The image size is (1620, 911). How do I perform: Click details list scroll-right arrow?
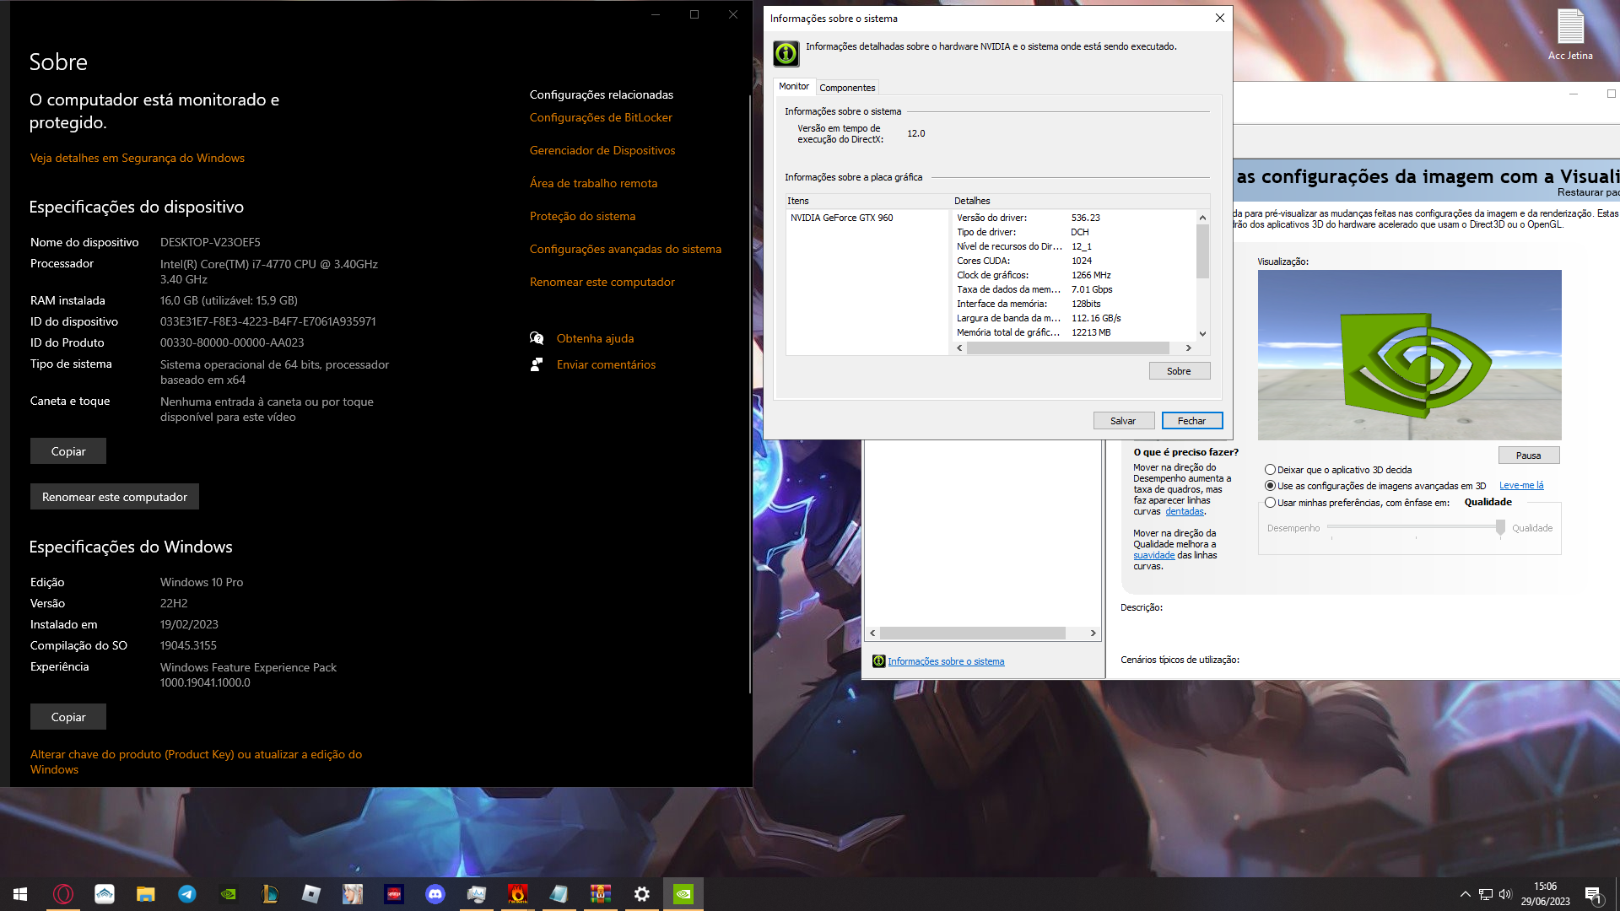click(1189, 348)
